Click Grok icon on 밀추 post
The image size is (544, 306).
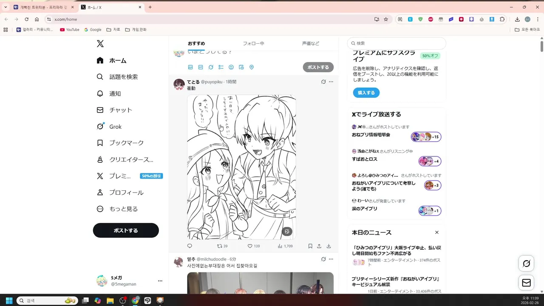pos(323,259)
